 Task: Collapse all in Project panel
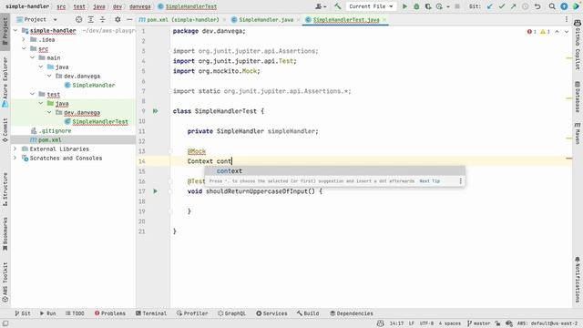pyautogui.click(x=103, y=19)
